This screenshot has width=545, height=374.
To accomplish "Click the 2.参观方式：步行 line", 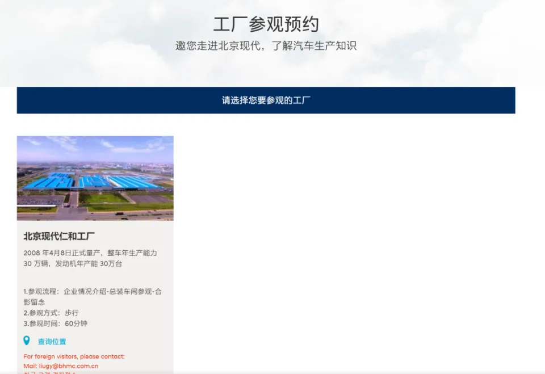I will 51,313.
